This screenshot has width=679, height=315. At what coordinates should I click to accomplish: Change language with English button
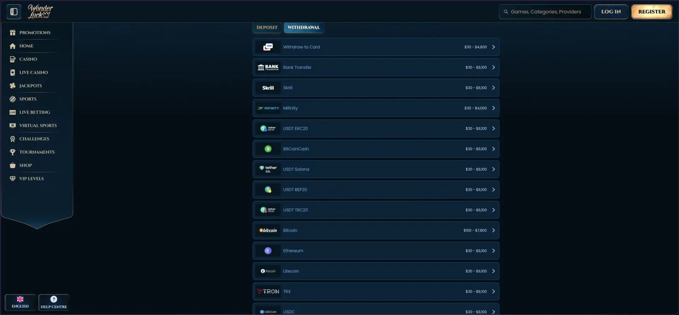click(20, 303)
